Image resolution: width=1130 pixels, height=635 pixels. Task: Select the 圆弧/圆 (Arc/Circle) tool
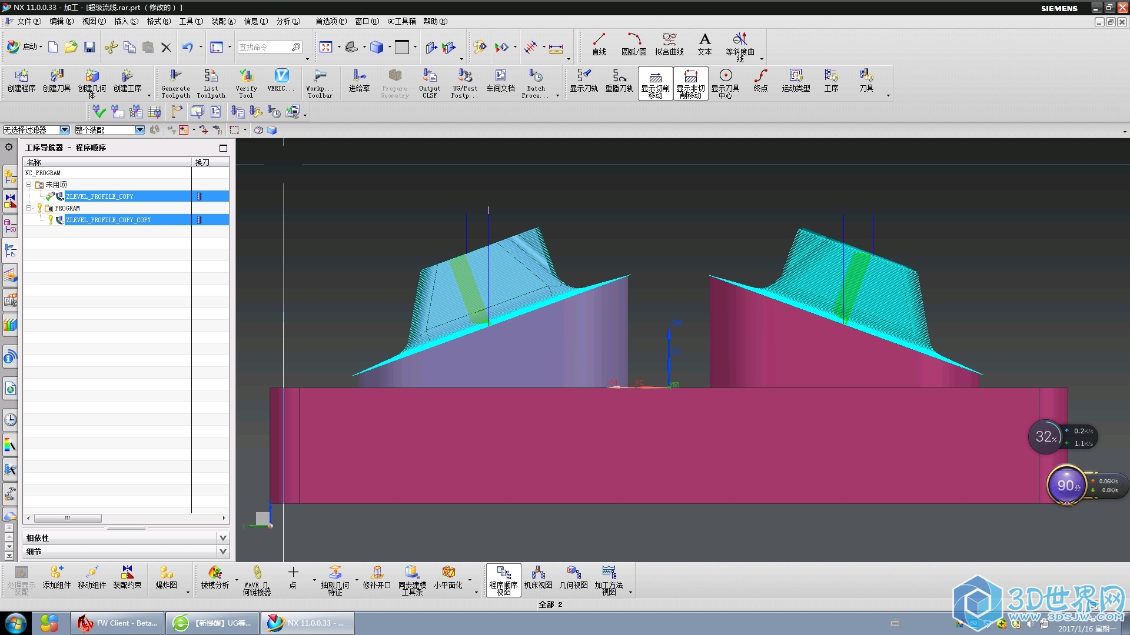(x=634, y=45)
